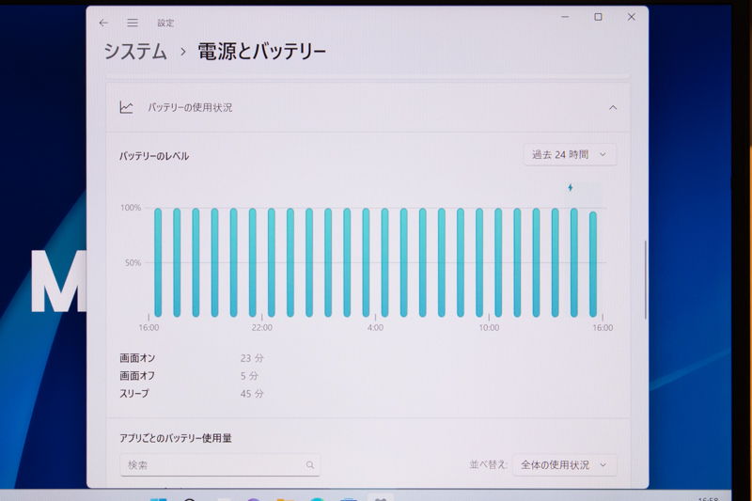Click the battery usage chart icon
752x501 pixels.
coord(126,107)
